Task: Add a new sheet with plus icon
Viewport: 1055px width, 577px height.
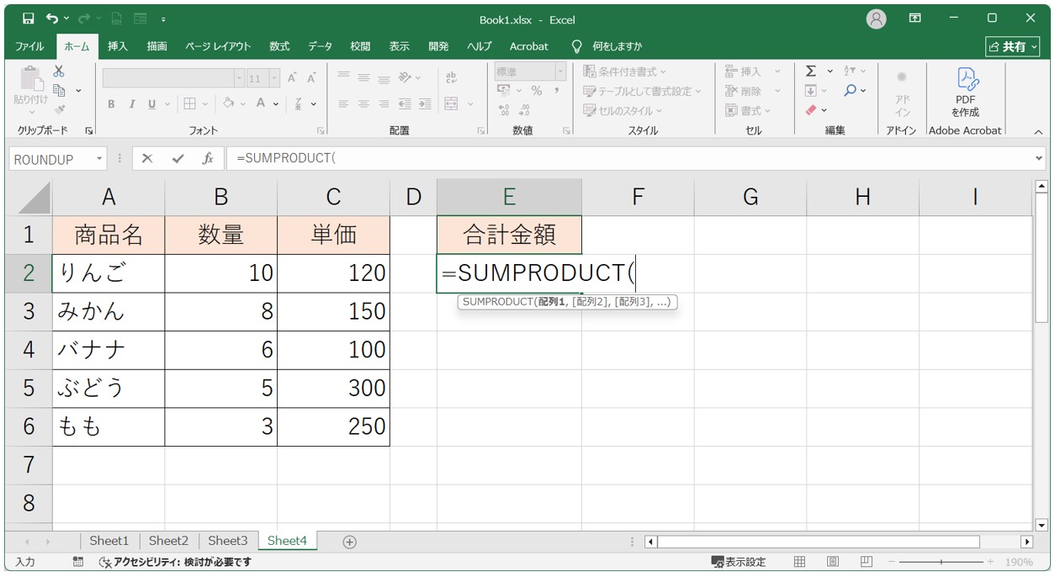Action: click(350, 542)
